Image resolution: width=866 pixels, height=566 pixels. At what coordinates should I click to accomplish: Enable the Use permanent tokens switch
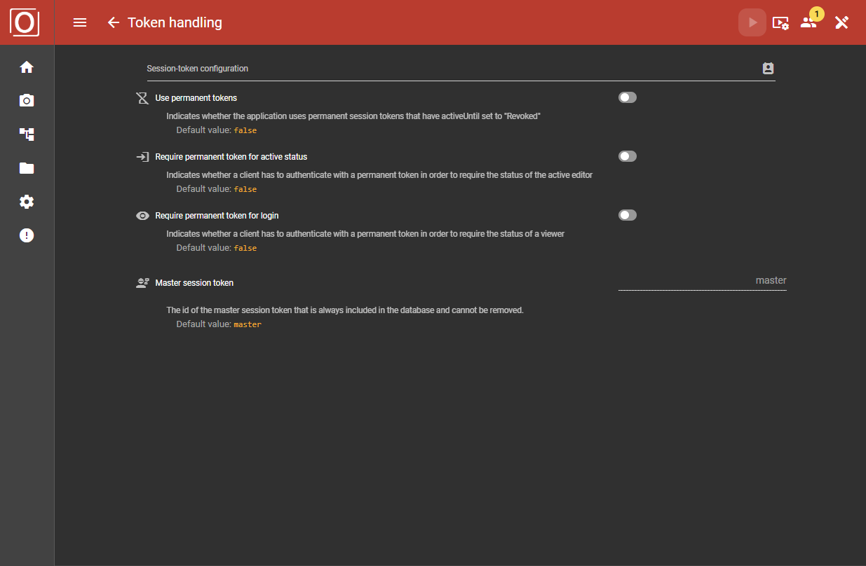pos(628,97)
